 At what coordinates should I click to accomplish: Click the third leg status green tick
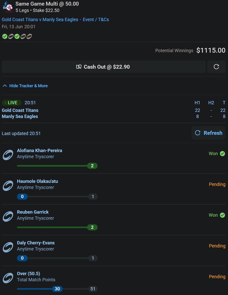pyautogui.click(x=17, y=36)
